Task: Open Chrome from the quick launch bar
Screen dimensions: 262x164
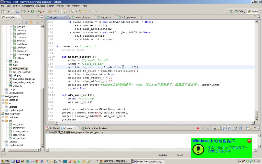Action: 37,161
